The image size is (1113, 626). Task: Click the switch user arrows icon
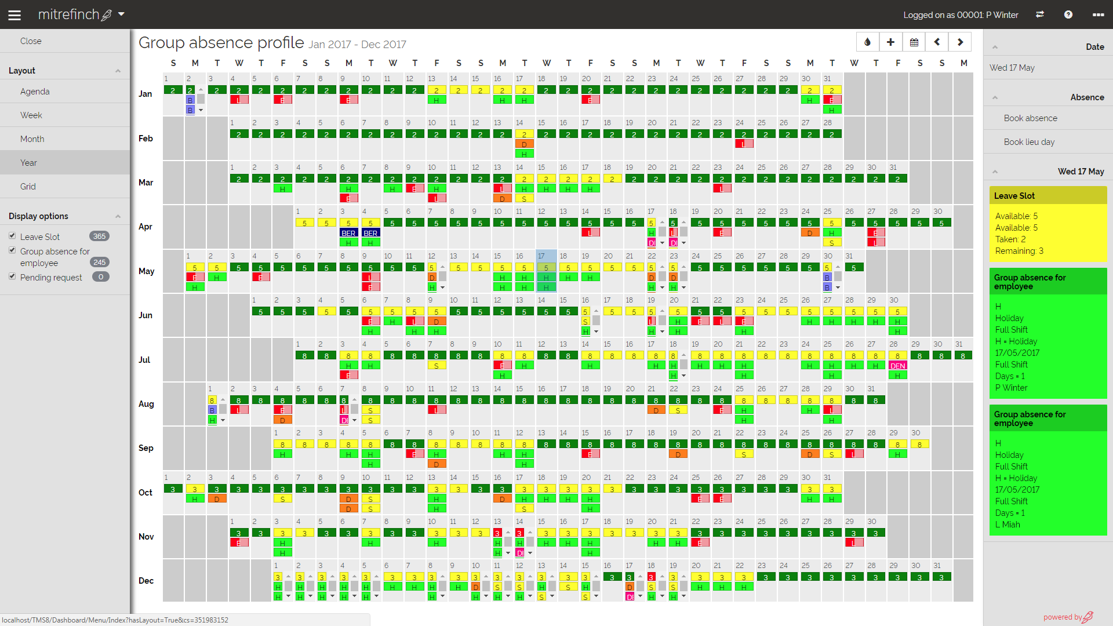click(x=1040, y=15)
